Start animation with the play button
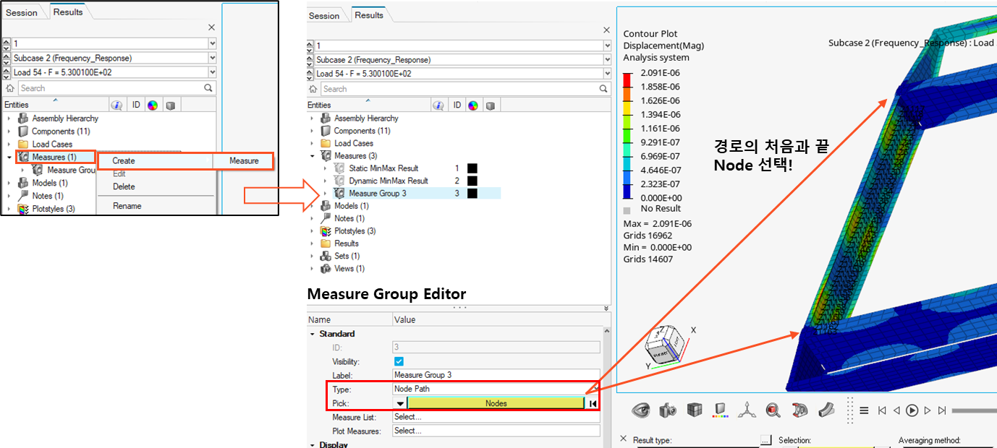This screenshot has width=997, height=448. point(912,410)
